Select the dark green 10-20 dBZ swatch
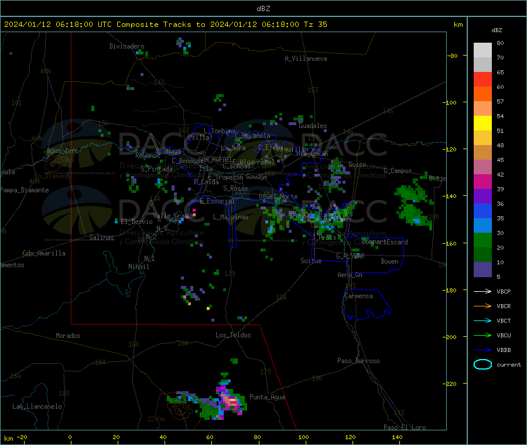Screen dimensions: 527x445 [482, 255]
